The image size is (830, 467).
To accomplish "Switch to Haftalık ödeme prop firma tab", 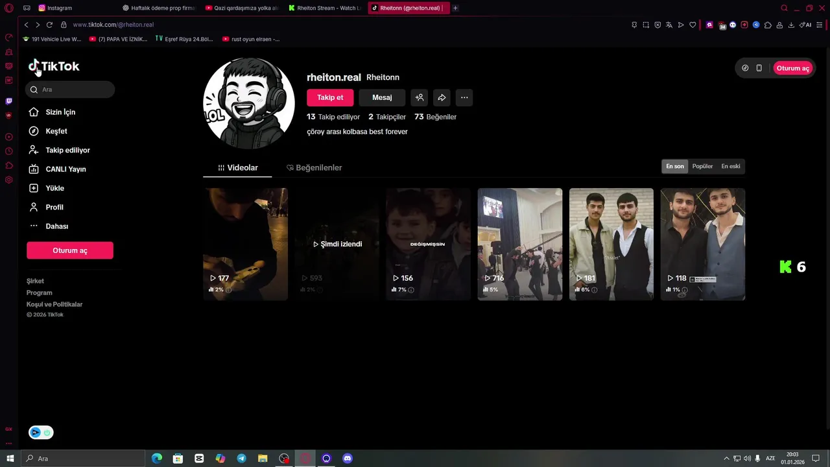I will [160, 8].
